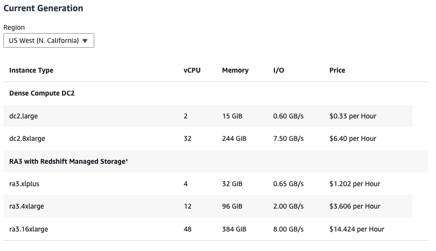Click the 'Current Generation' heading
436x251 pixels.
click(x=43, y=8)
